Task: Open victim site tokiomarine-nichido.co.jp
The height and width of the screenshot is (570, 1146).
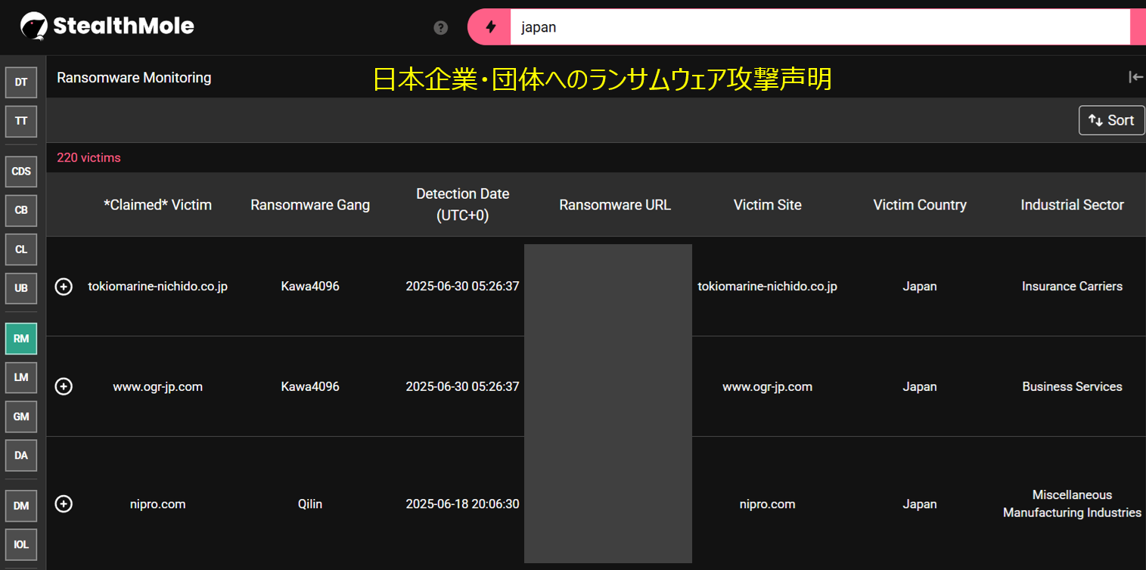Action: tap(768, 287)
